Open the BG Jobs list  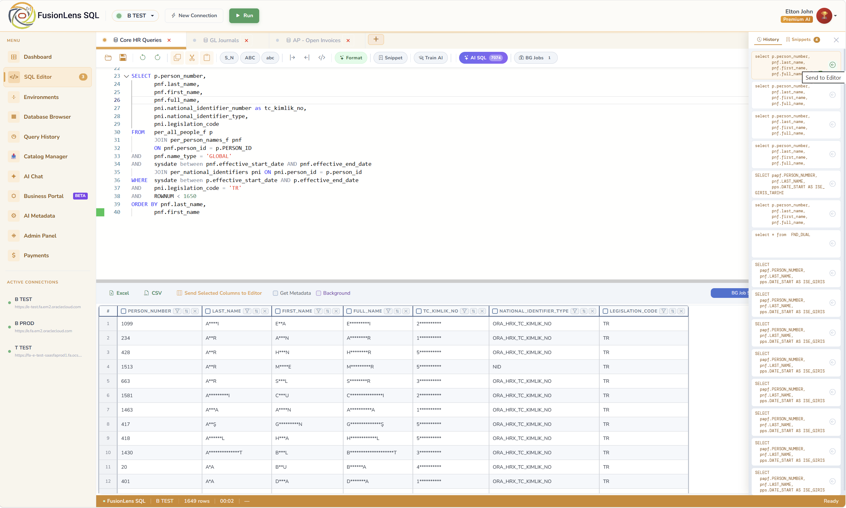tap(536, 58)
